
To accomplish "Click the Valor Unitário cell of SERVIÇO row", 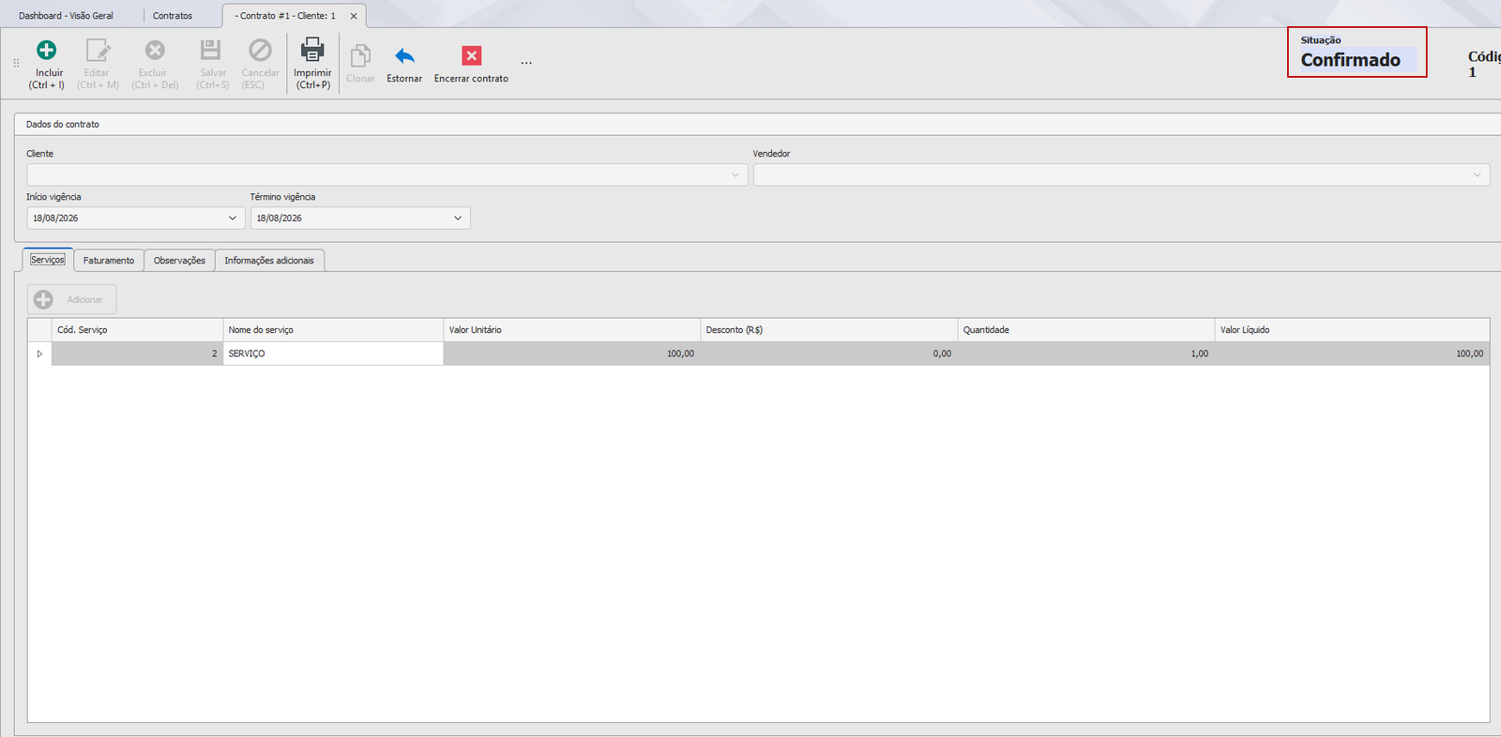I will (571, 353).
